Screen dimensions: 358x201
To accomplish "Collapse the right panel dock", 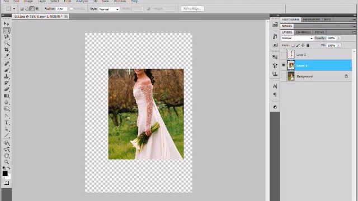I will [355, 15].
